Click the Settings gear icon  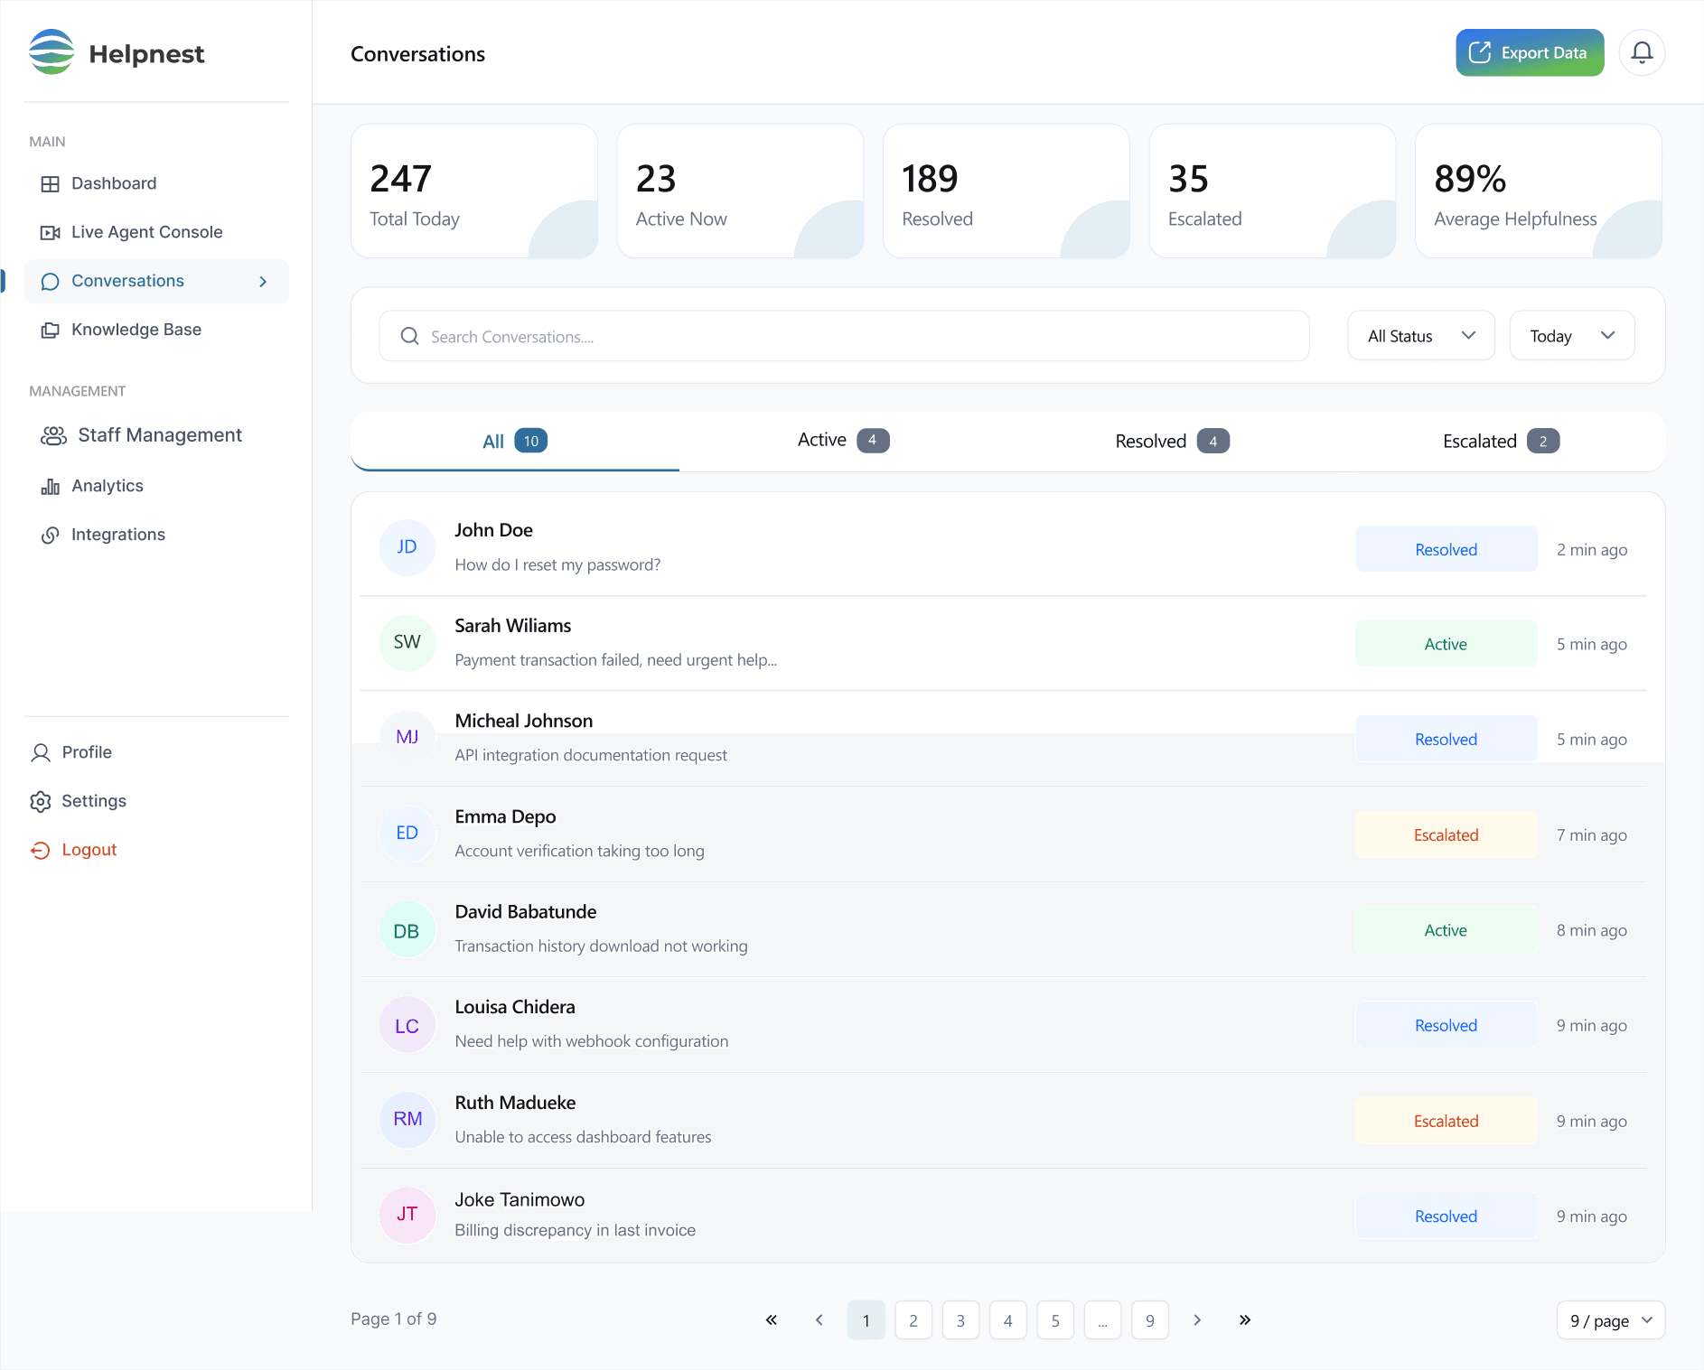point(41,802)
